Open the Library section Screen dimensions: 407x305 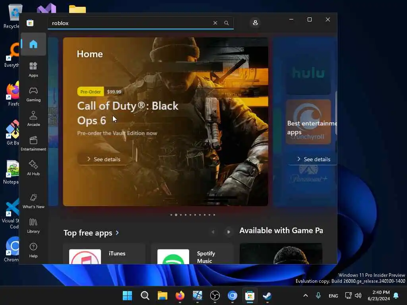click(33, 226)
